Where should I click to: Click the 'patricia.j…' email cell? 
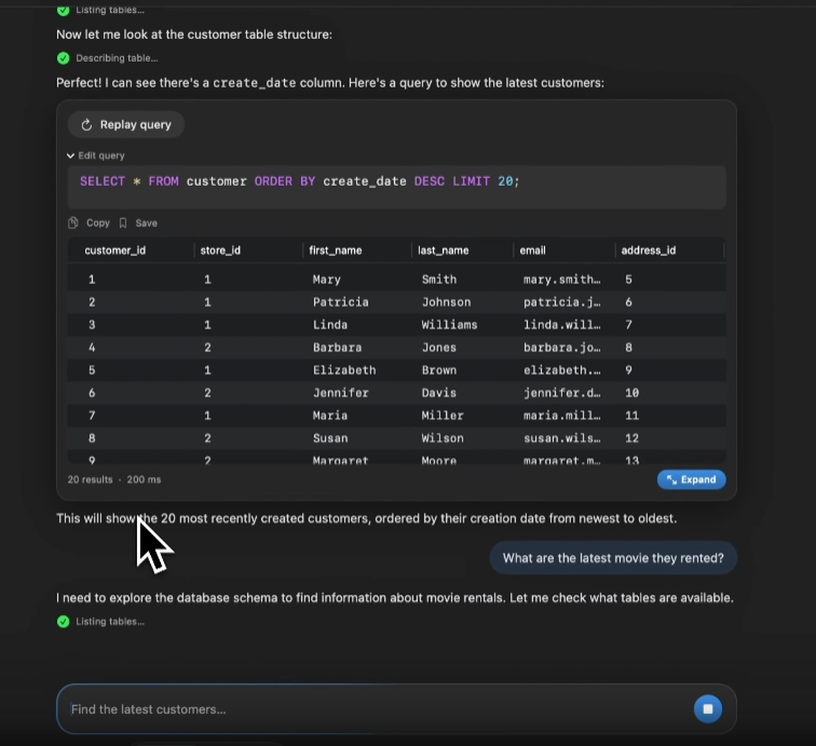561,302
